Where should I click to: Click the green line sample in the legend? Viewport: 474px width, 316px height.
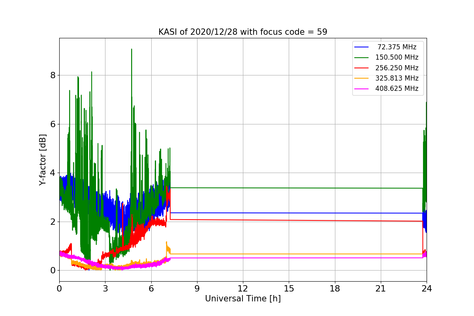[x=362, y=58]
